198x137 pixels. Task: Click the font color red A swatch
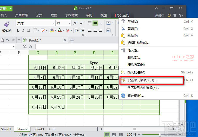[x=59, y=30]
